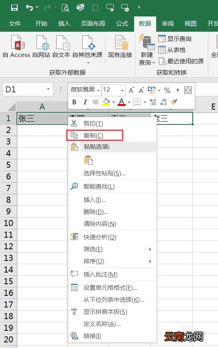Click Show Queries (显示查询)
This screenshot has width=218, height=348.
tap(175, 39)
